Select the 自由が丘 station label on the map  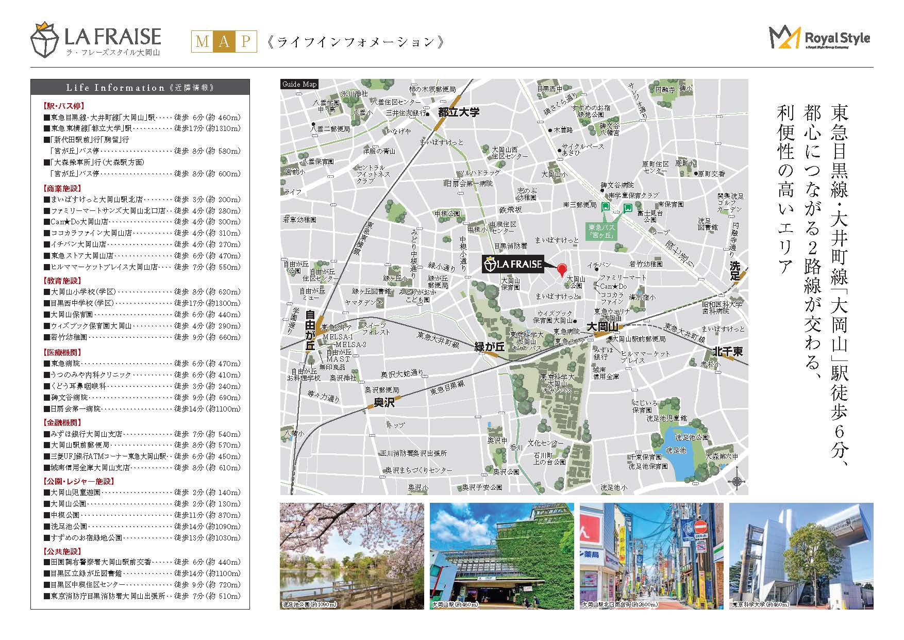(310, 330)
